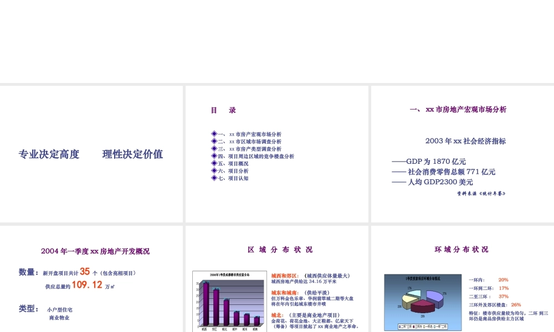Image resolution: width=554 pixels, height=332 pixels.
Task: Click the bar chart title 2004年1季度成都楼市供应量分布
Action: click(x=229, y=274)
